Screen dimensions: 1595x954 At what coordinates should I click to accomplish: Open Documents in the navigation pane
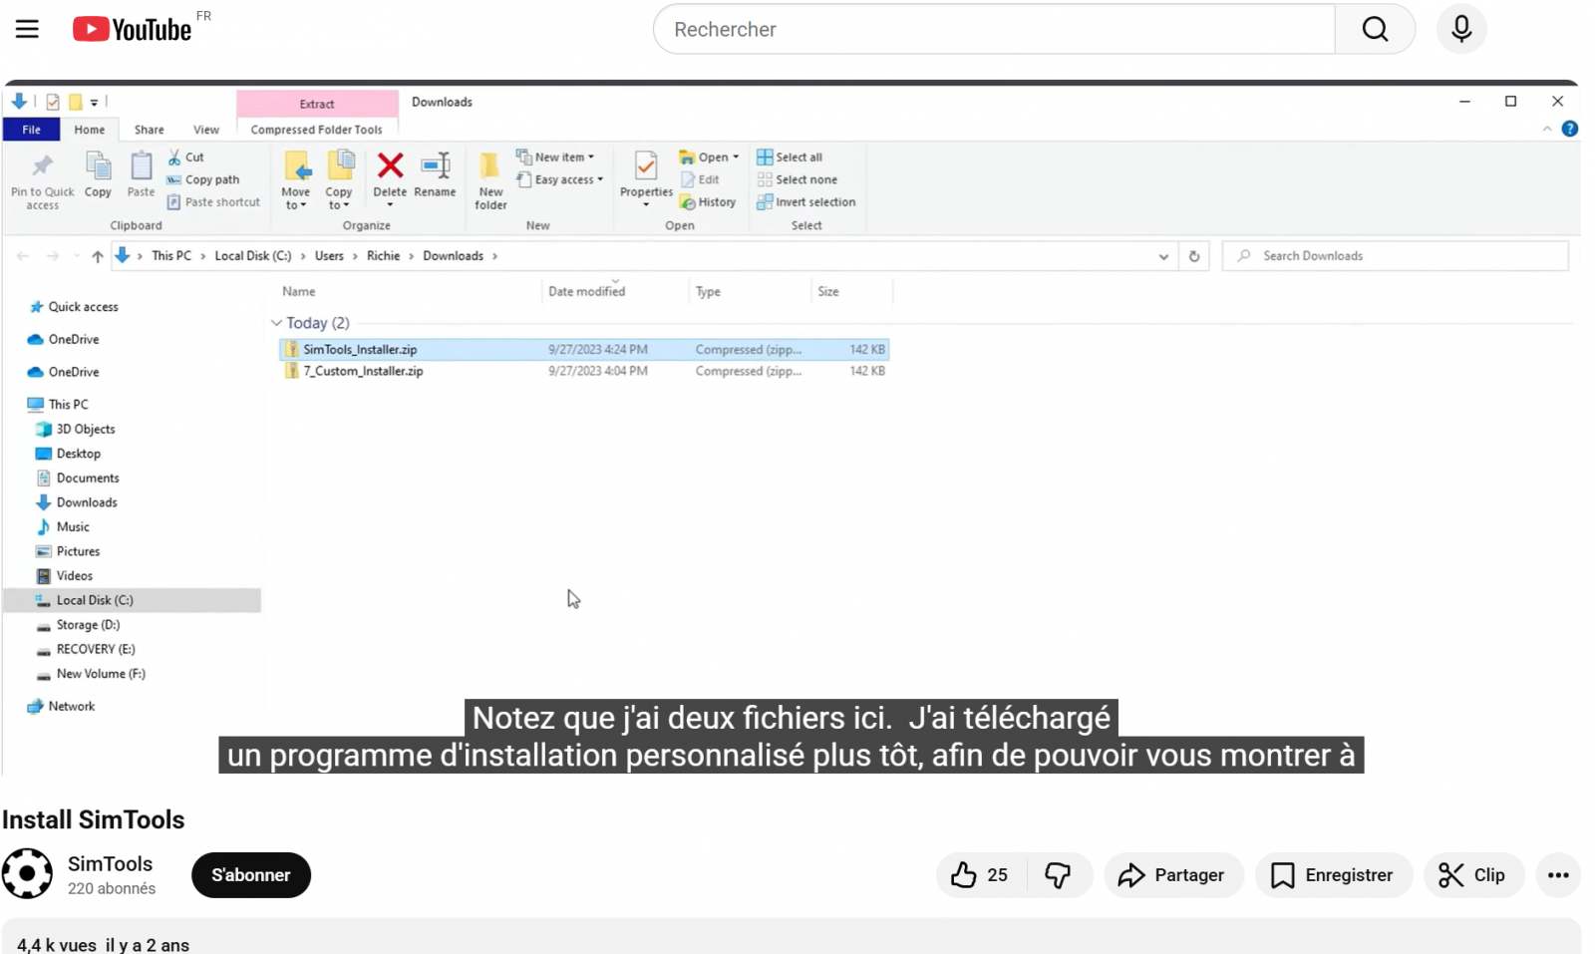(78, 478)
